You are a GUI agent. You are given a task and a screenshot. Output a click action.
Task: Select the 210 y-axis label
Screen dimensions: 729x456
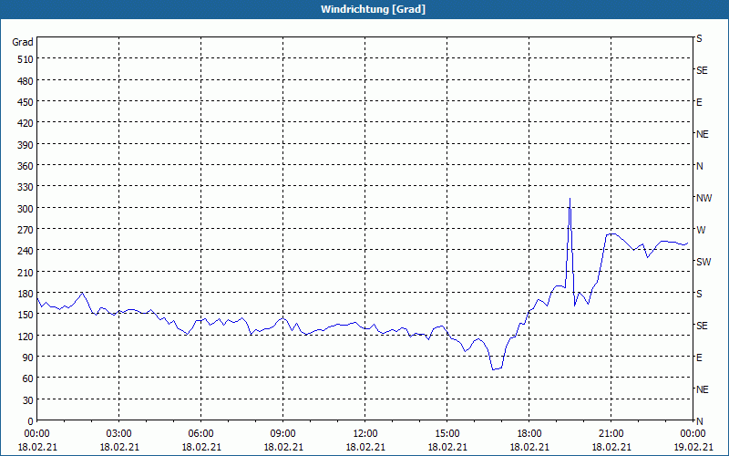(x=26, y=272)
